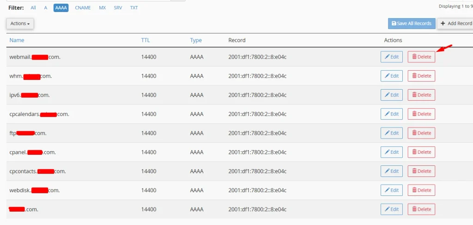The image size is (473, 225).
Task: Select the cpcalendars record name
Action: pyautogui.click(x=39, y=114)
